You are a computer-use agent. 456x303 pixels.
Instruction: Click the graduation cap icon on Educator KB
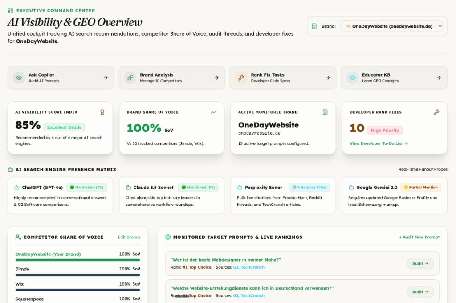click(353, 78)
